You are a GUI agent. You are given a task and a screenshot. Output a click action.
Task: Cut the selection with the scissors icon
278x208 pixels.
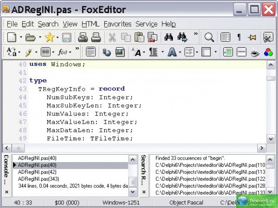click(x=112, y=38)
